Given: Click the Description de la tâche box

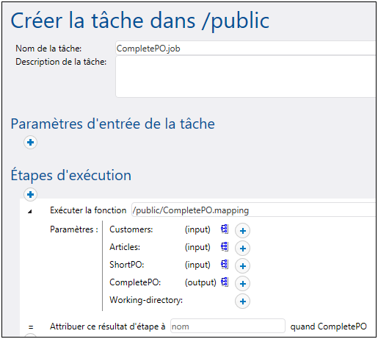Looking at the screenshot, I should tap(245, 76).
